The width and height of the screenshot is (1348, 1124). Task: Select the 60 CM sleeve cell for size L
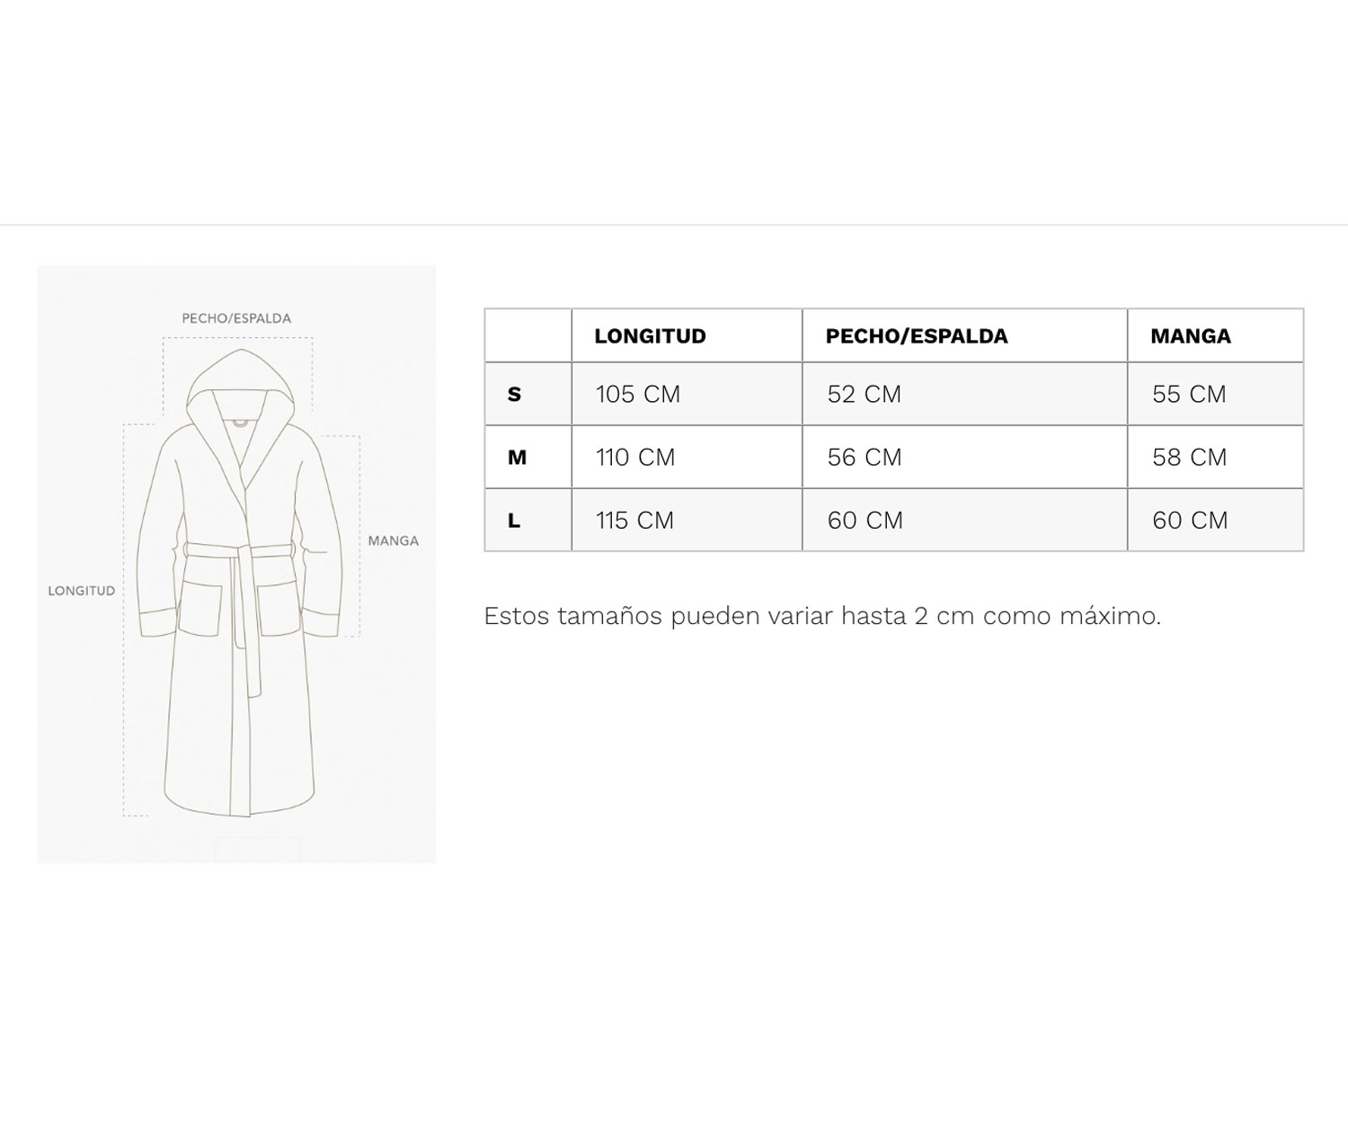click(x=1190, y=520)
